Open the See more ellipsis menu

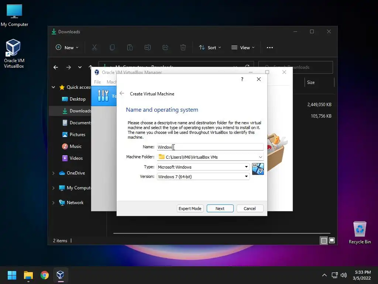tap(270, 48)
